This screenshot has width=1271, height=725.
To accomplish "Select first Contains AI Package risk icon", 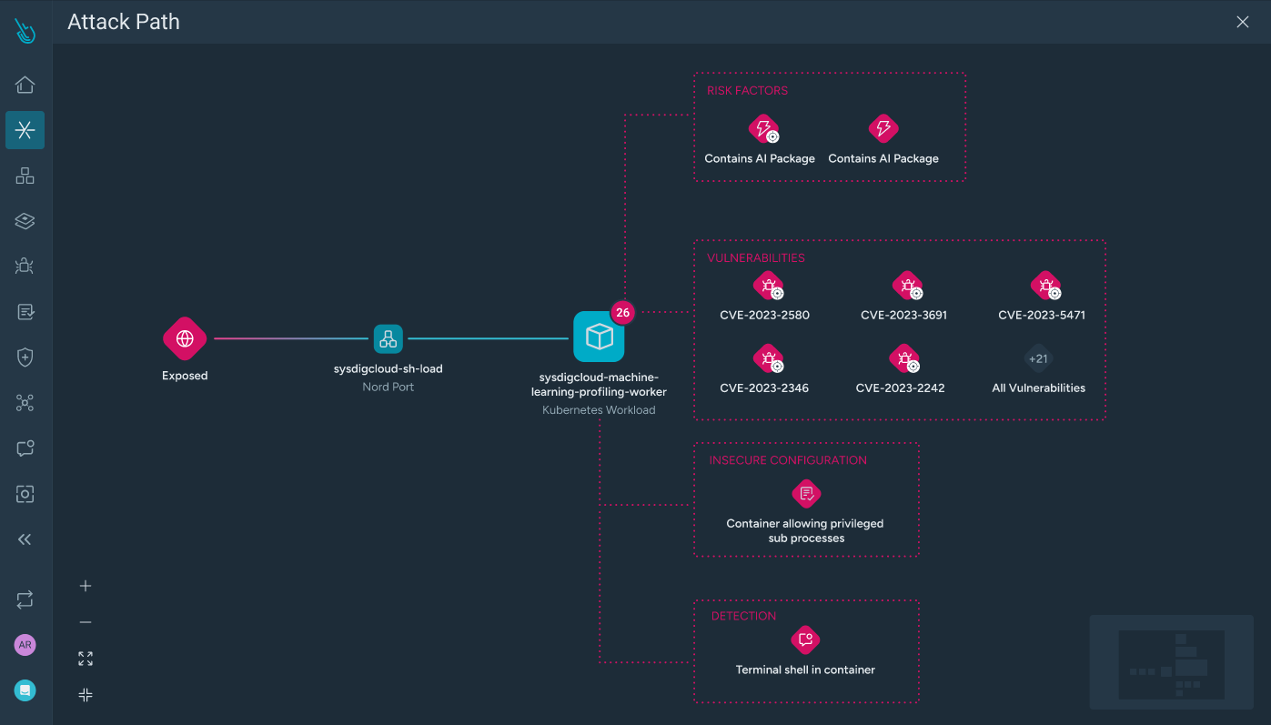I will (762, 129).
